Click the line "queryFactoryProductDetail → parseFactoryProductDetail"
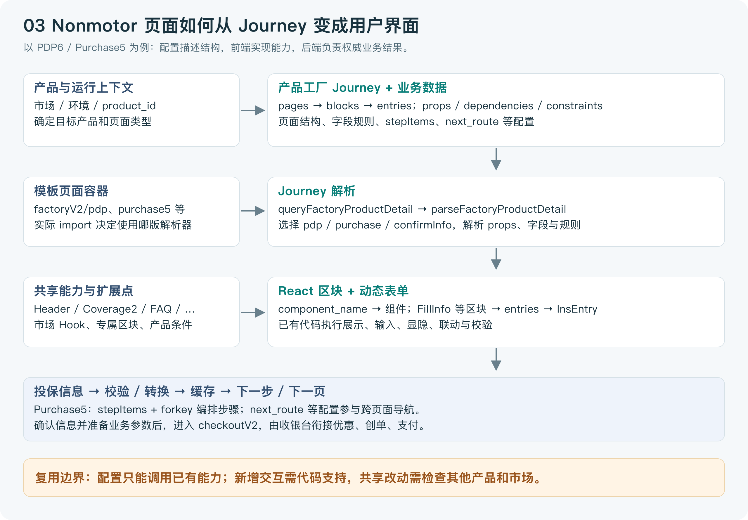Screen dimensions: 748x520 point(422,209)
